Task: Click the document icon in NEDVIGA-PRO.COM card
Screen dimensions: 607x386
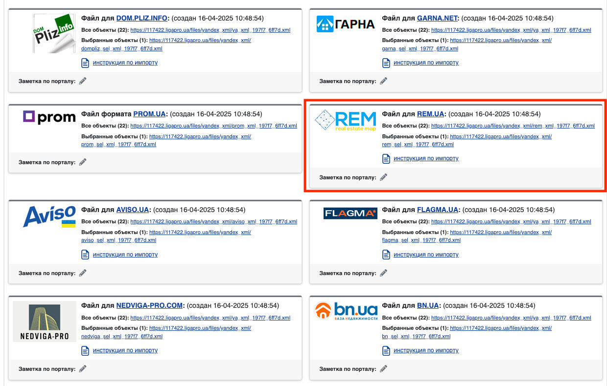Action: point(85,350)
